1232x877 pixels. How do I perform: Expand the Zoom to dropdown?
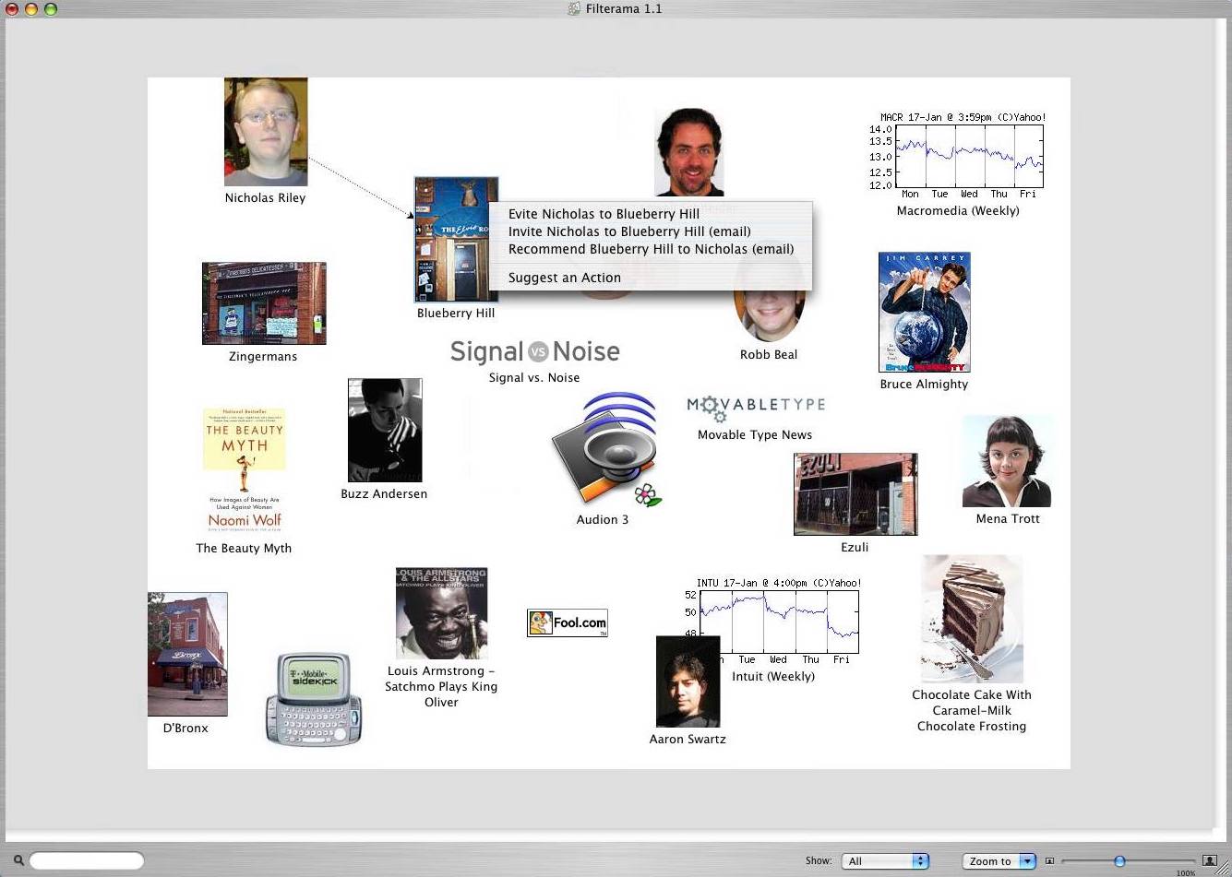point(999,861)
